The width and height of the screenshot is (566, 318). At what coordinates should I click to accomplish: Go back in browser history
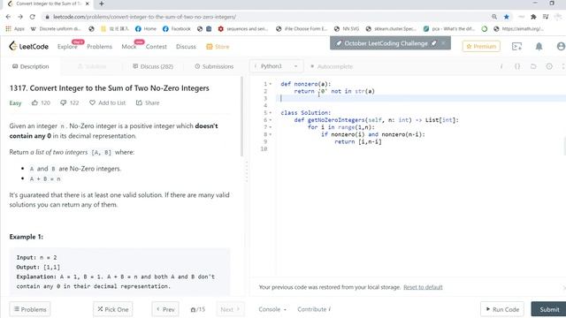tap(8, 17)
